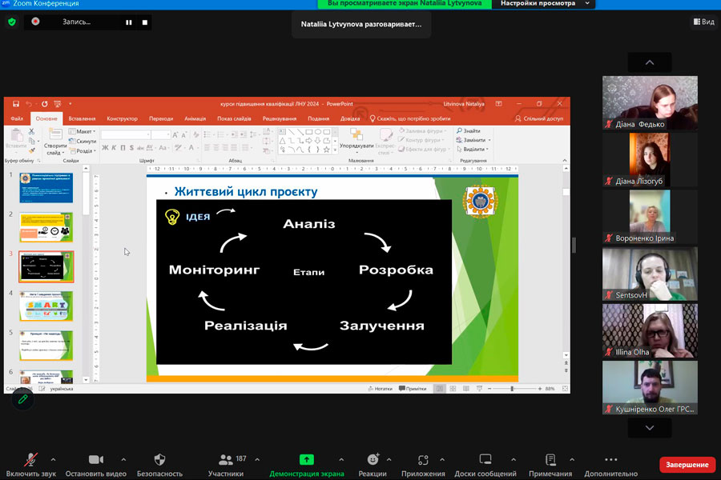Switch to the Переходи ribbon tab
Image resolution: width=721 pixels, height=480 pixels.
pos(161,118)
